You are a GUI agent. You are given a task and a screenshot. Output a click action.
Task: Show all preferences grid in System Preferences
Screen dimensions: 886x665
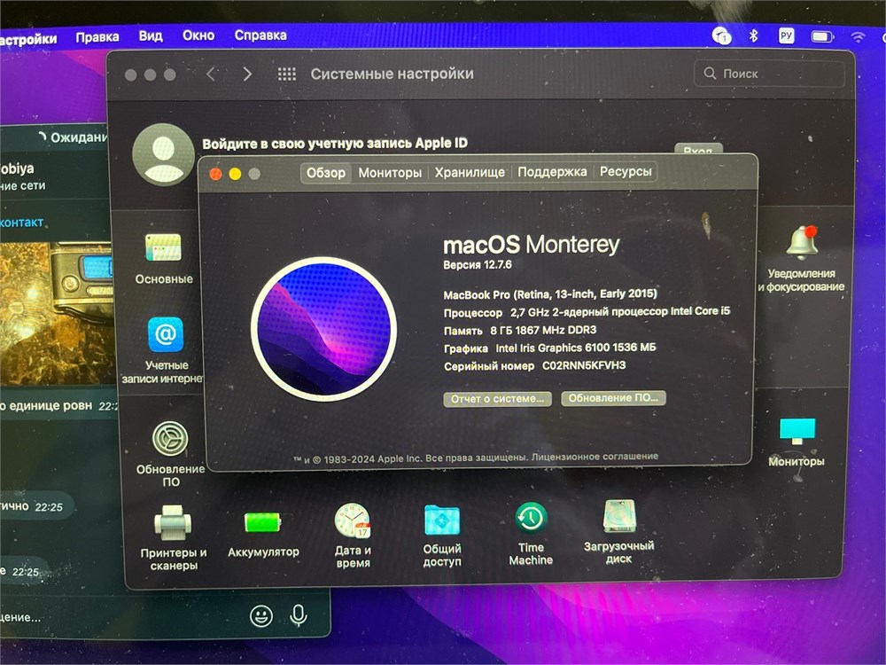pos(286,74)
